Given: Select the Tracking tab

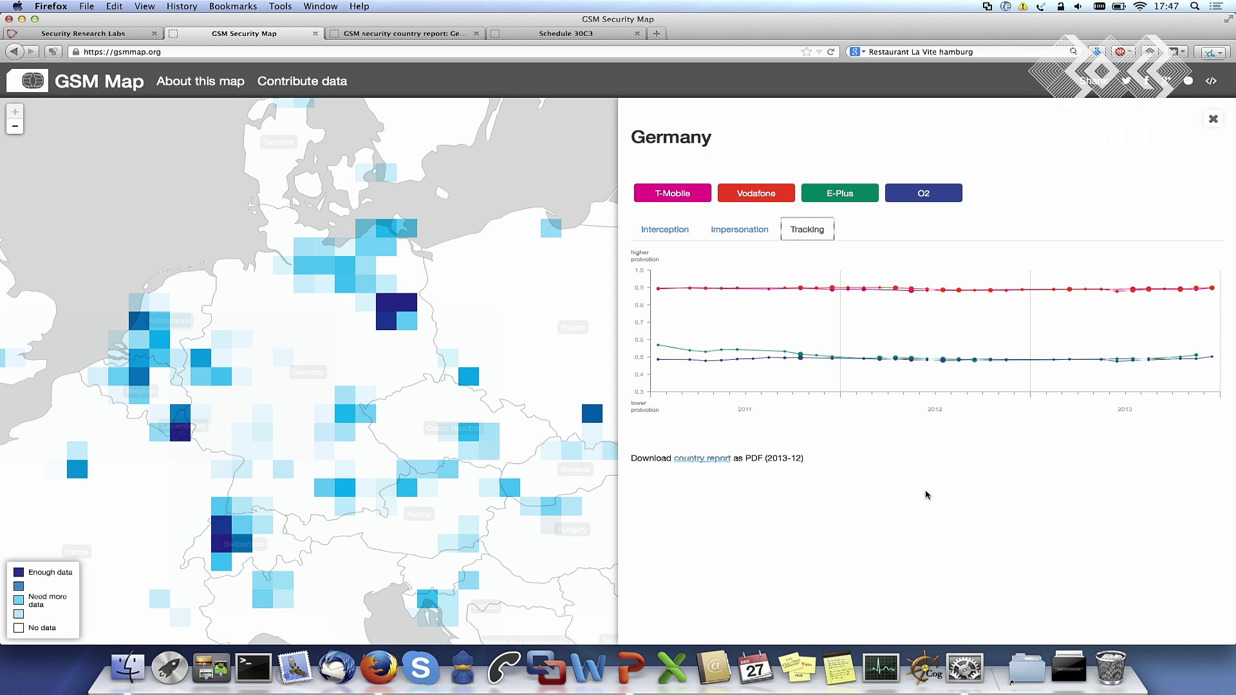Looking at the screenshot, I should pos(807,229).
